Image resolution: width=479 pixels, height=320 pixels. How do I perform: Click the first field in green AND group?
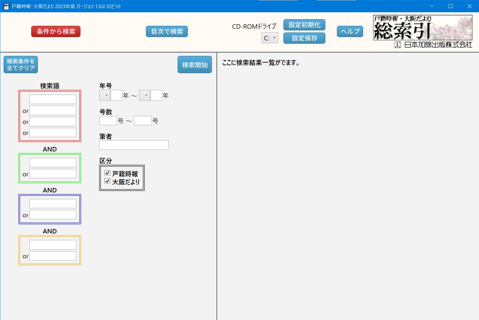[x=53, y=162]
